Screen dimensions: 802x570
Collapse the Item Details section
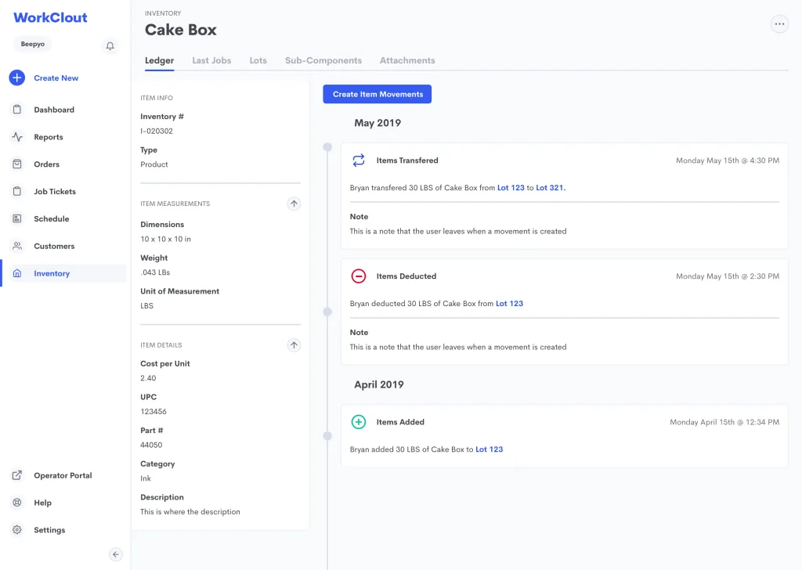[x=294, y=345]
